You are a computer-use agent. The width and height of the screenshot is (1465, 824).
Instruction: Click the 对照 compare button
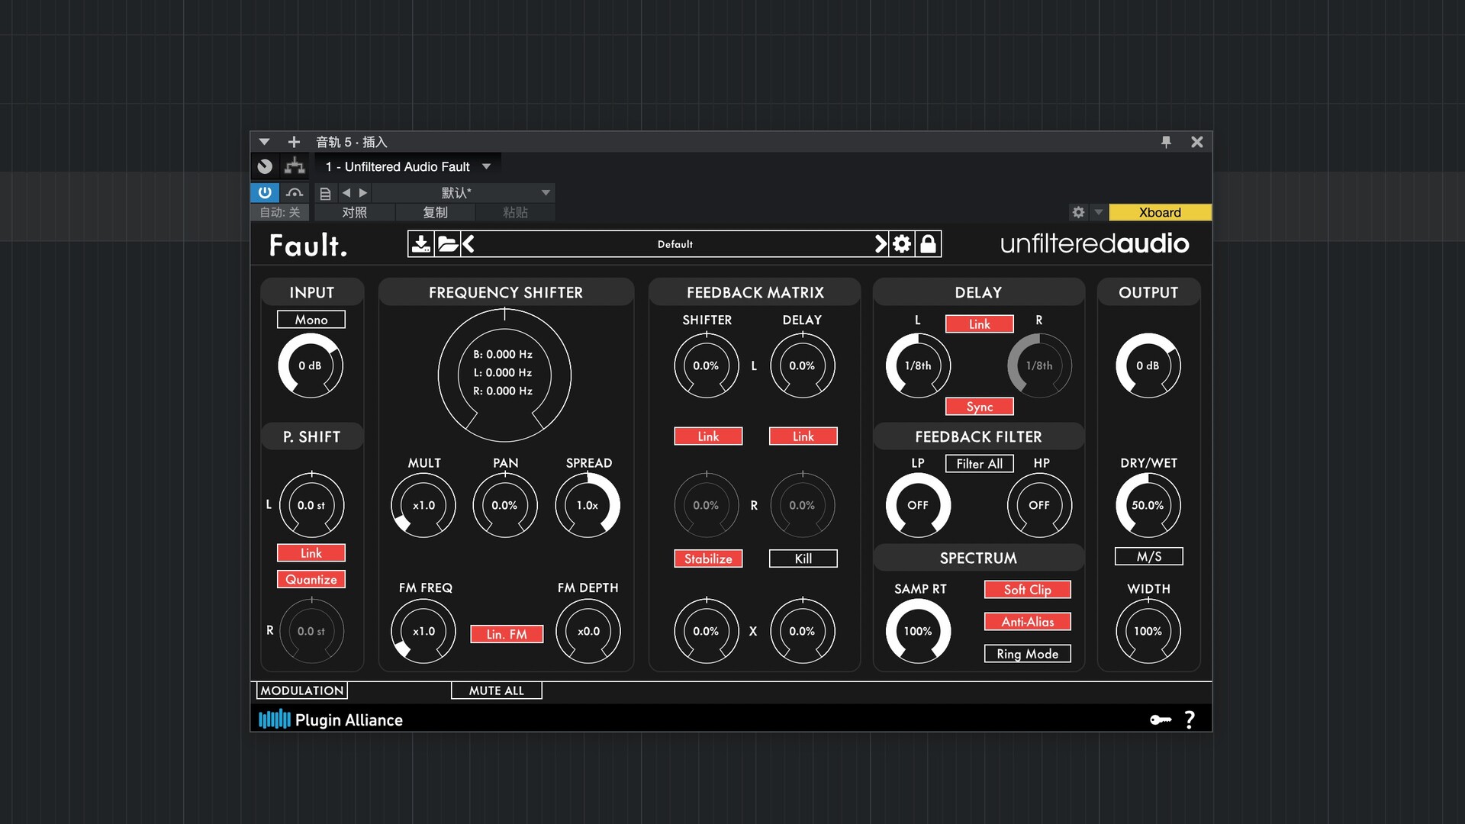pyautogui.click(x=355, y=212)
